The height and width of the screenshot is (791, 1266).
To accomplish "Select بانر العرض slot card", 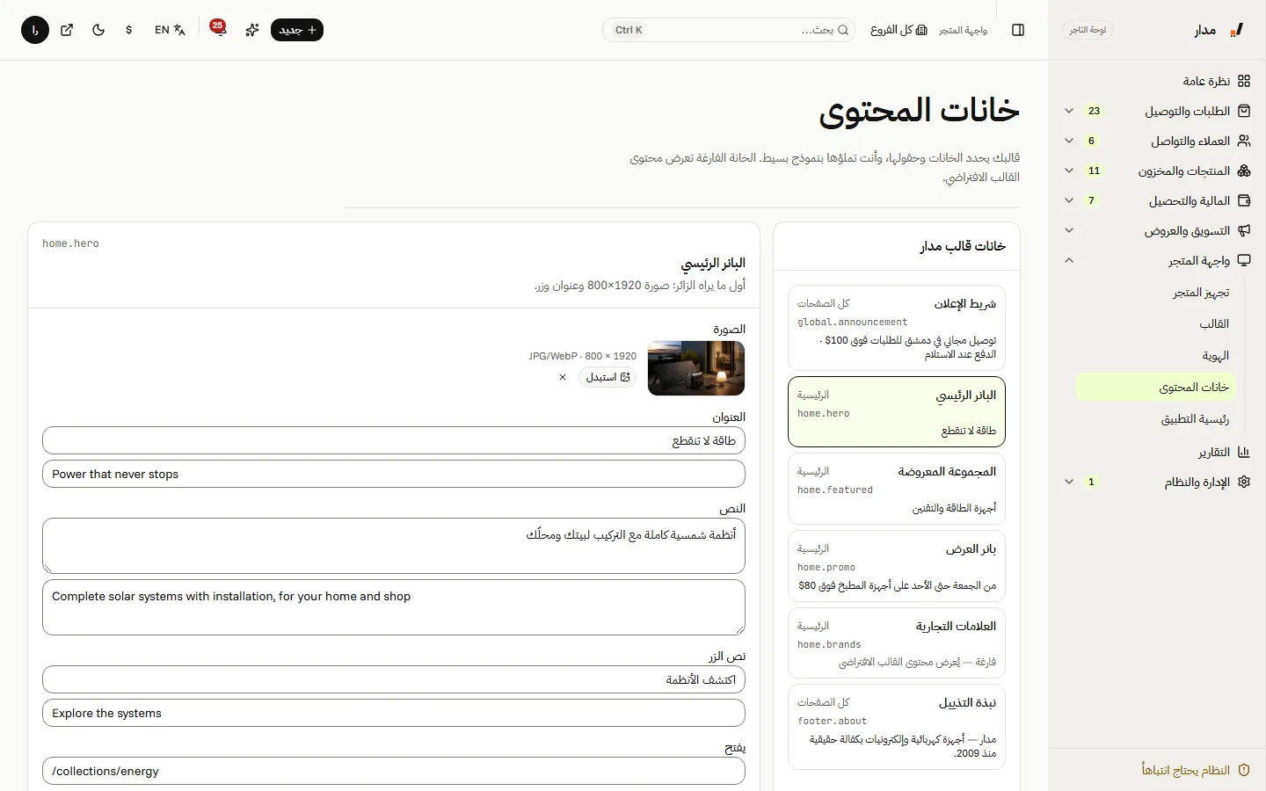I will [x=897, y=566].
